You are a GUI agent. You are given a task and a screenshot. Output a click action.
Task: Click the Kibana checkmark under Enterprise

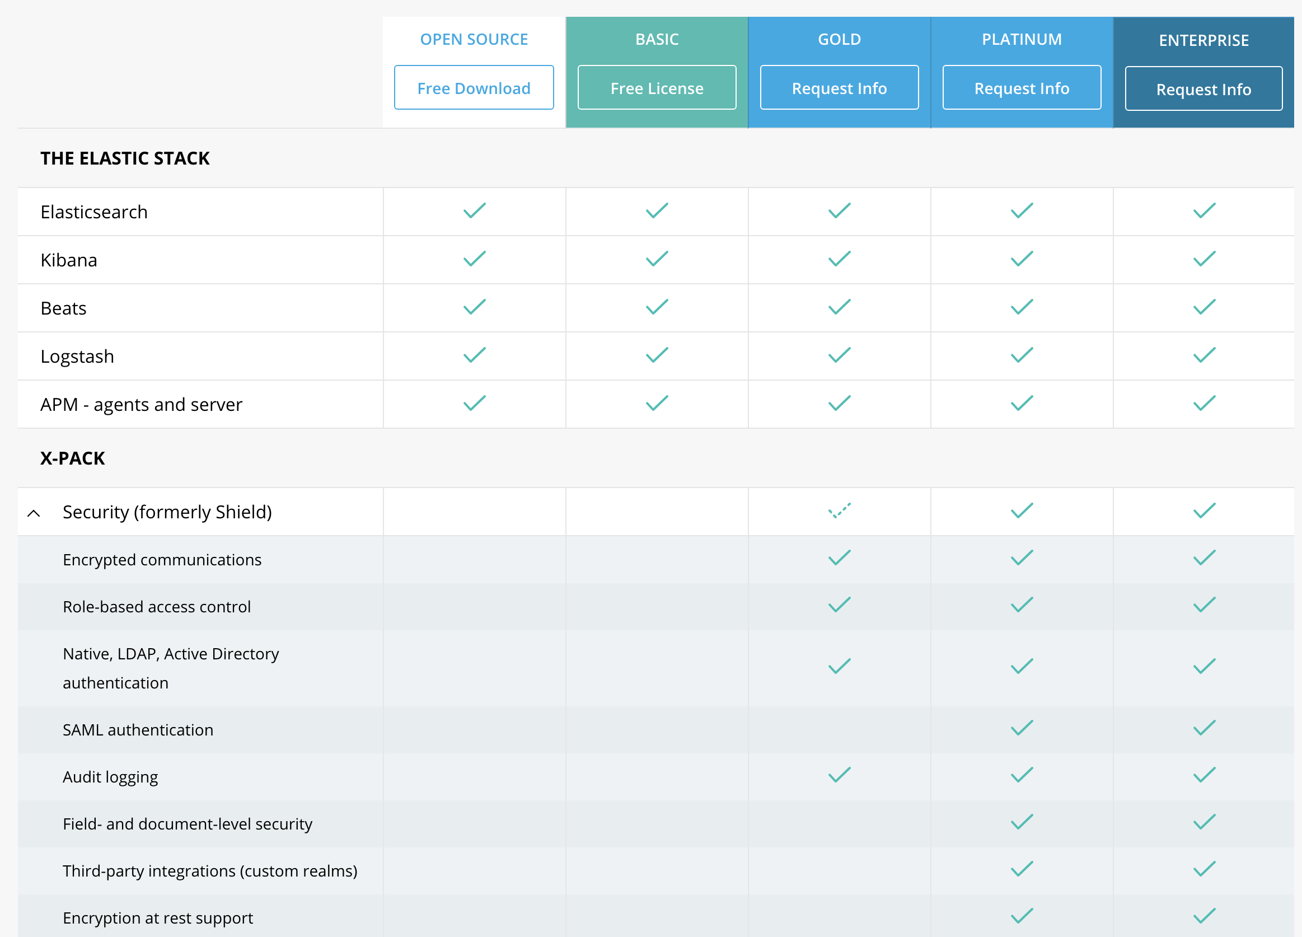click(x=1204, y=260)
